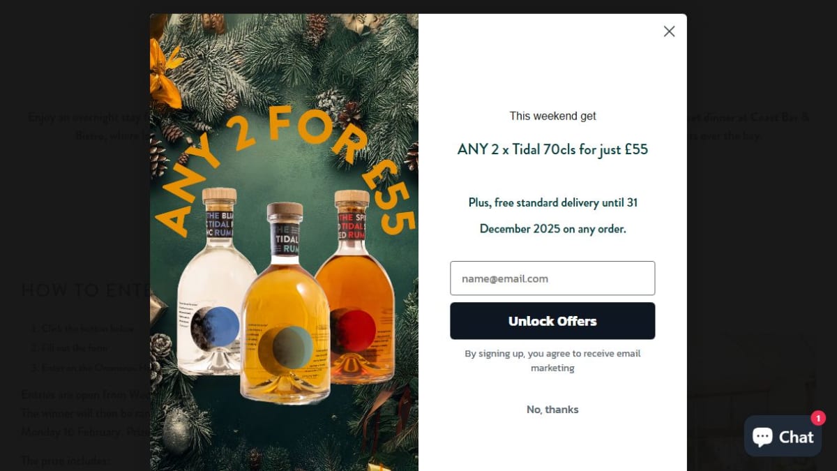The width and height of the screenshot is (837, 471).
Task: Click the name@email.com email field
Action: (552, 278)
